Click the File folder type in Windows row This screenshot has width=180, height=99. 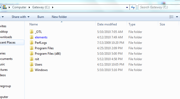pos(135,70)
